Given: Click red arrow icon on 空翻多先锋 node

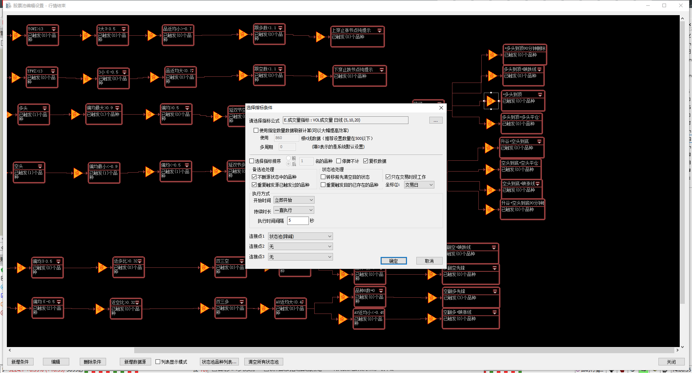Looking at the screenshot, I should point(495,291).
